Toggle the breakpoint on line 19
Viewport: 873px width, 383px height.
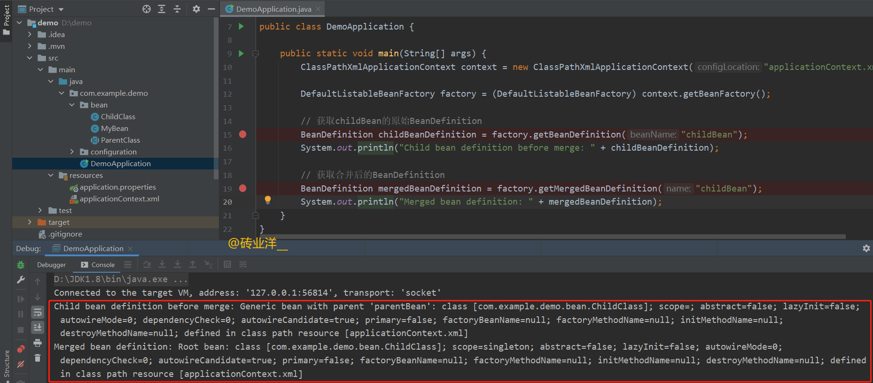click(242, 188)
